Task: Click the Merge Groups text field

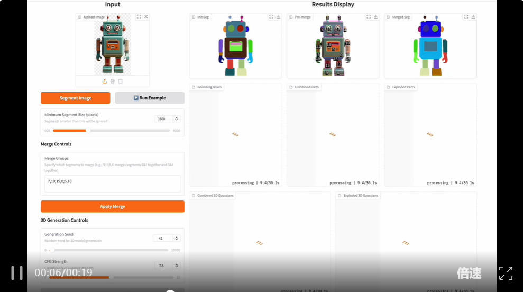Action: 113,184
